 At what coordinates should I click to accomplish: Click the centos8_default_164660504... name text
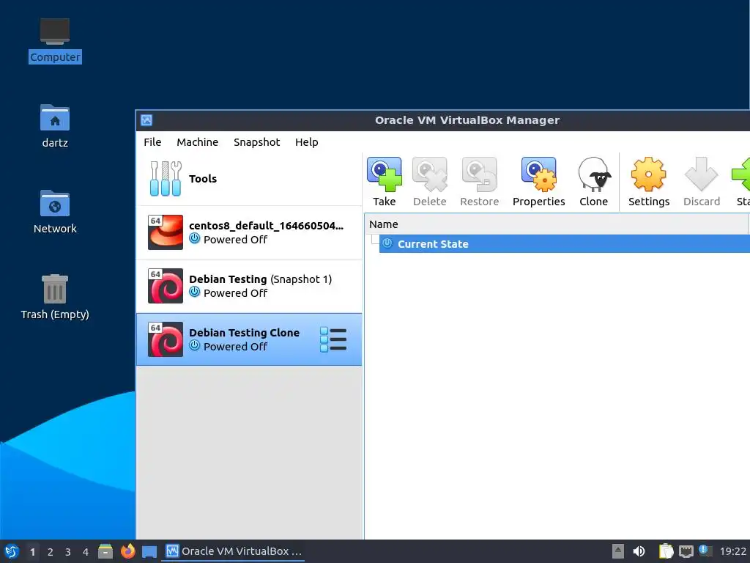point(266,226)
